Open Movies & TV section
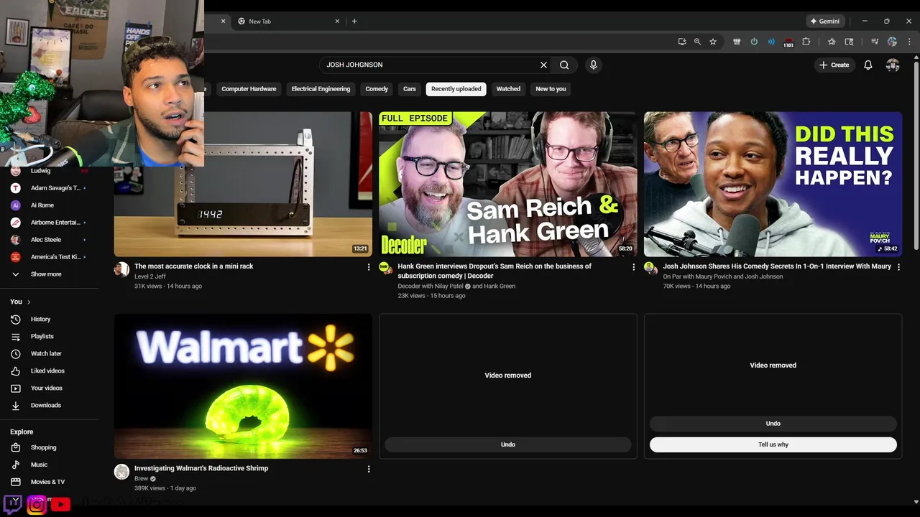 (49, 482)
